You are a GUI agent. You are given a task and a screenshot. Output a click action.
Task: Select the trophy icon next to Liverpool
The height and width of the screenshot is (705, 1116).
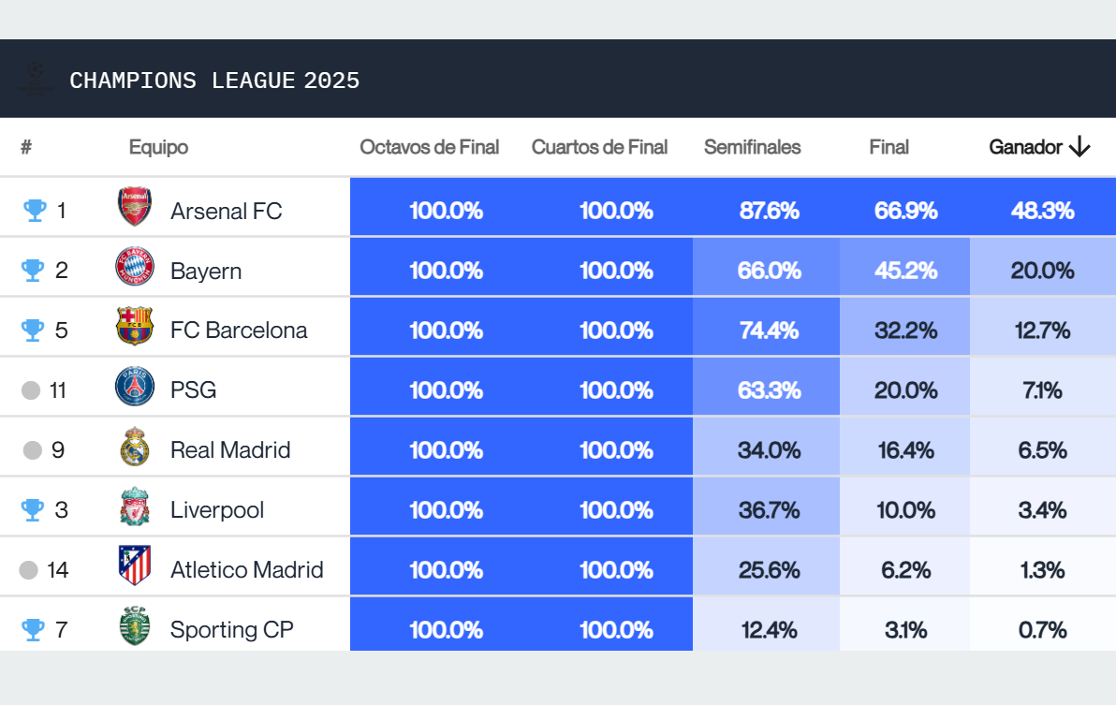[x=32, y=509]
